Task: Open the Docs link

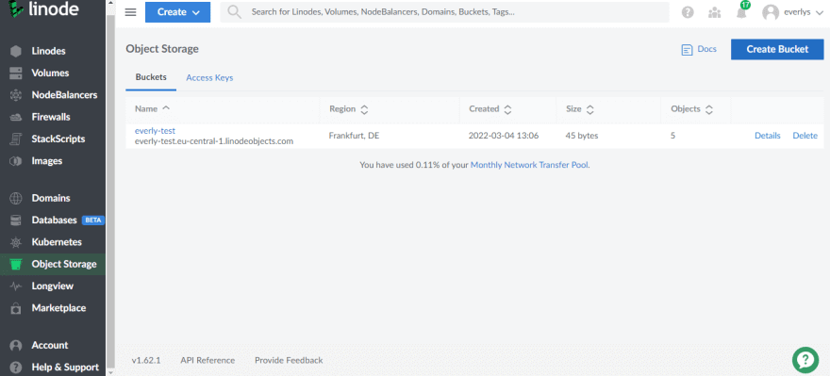Action: pyautogui.click(x=706, y=49)
